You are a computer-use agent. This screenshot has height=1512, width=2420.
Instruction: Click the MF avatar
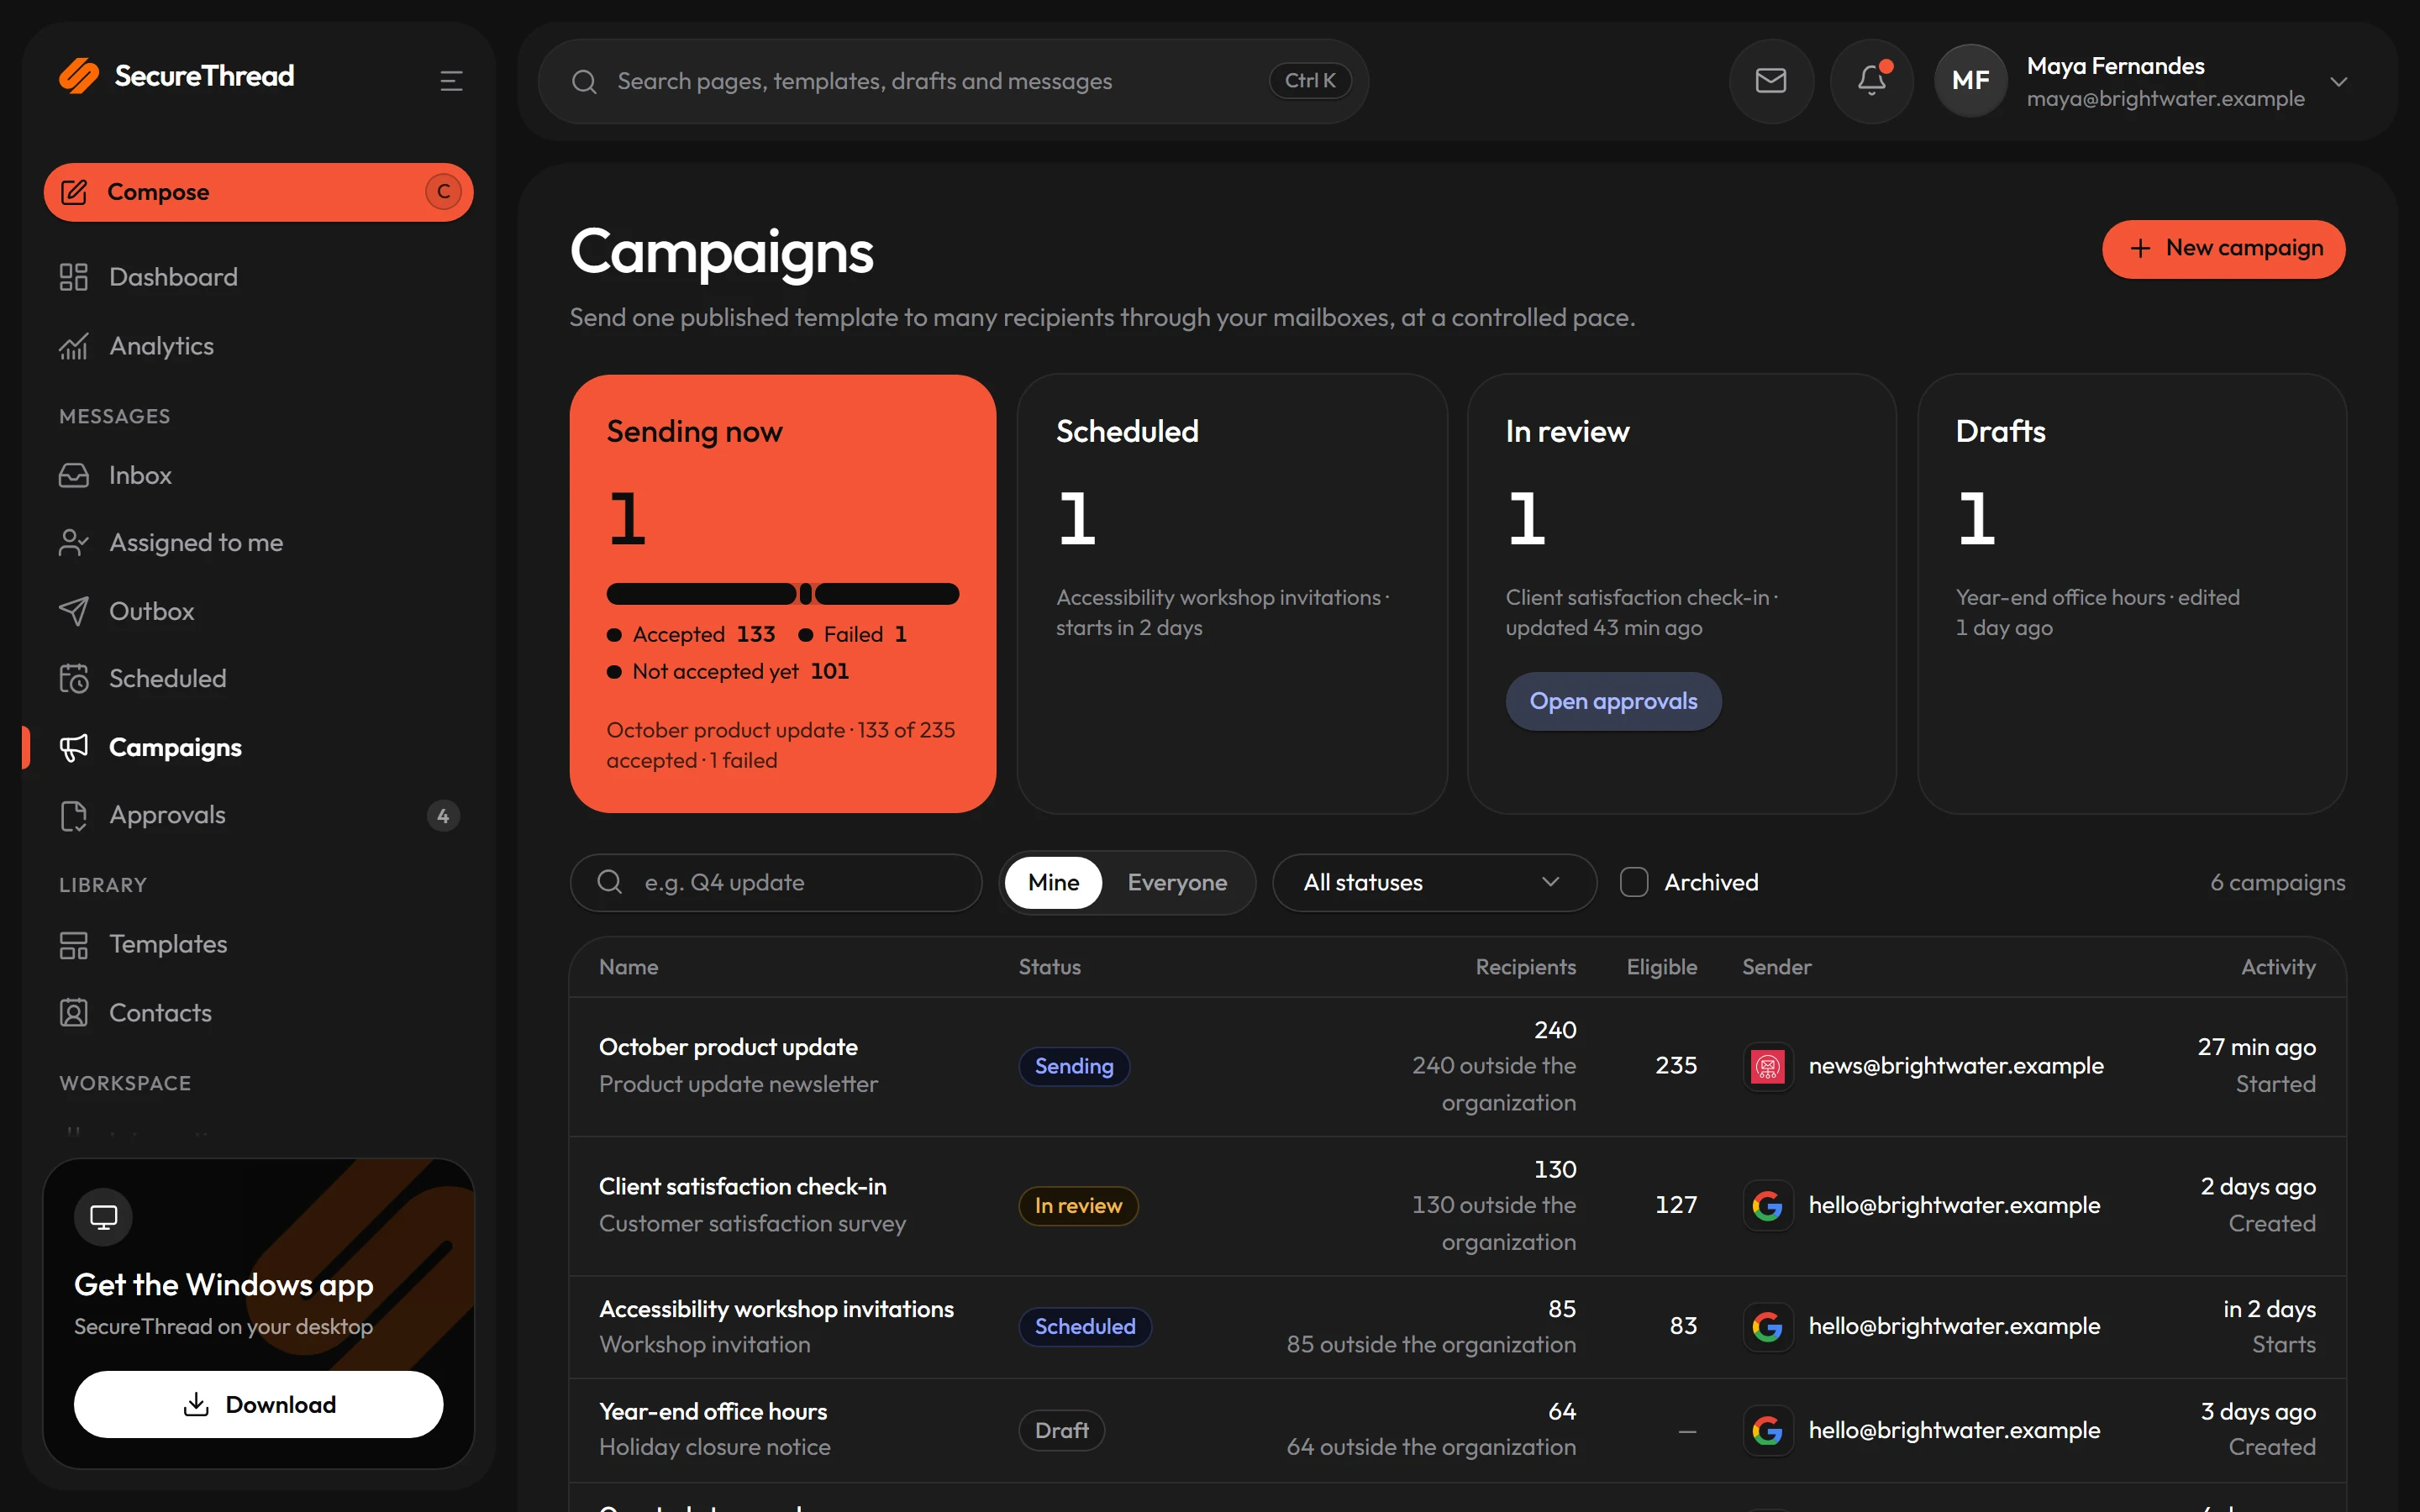[1970, 81]
